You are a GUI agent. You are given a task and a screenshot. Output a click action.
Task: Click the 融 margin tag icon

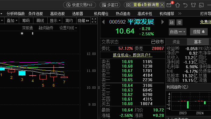click(x=172, y=22)
